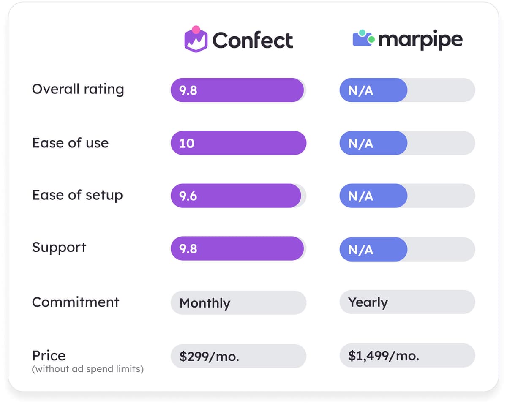Click the Confect purple hexagon logo icon
507x406 pixels.
coord(196,39)
